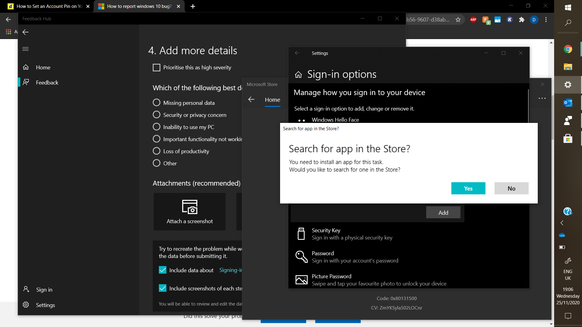This screenshot has width=582, height=327.
Task: Bookmark page with star icon
Action: click(x=458, y=20)
